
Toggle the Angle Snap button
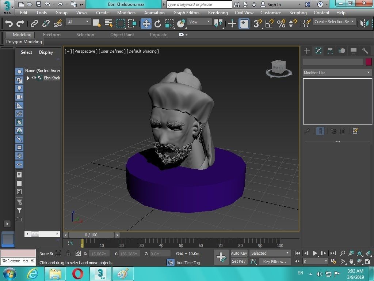pyautogui.click(x=269, y=23)
